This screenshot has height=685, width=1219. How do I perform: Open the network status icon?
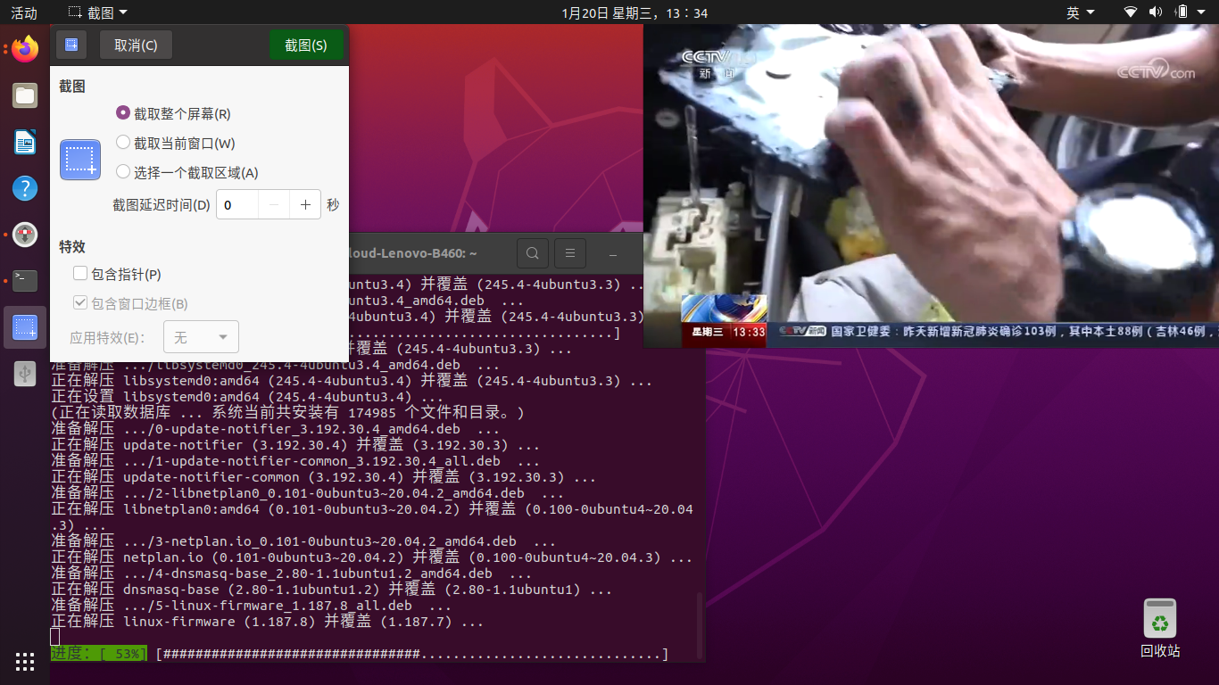click(x=1131, y=12)
